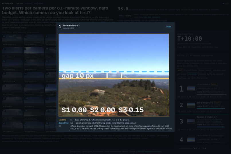Open wall camera tile ranked 20

(x=34, y=90)
